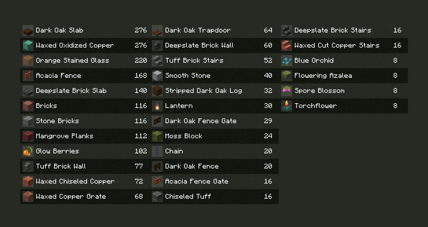
Task: Click the Spore Blossom icon
Action: pyautogui.click(x=286, y=91)
